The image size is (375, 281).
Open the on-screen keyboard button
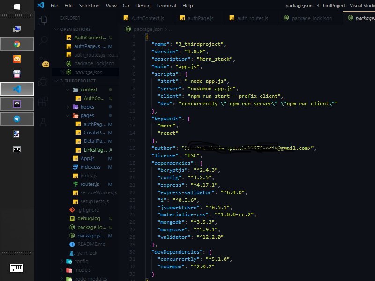[x=16, y=268]
